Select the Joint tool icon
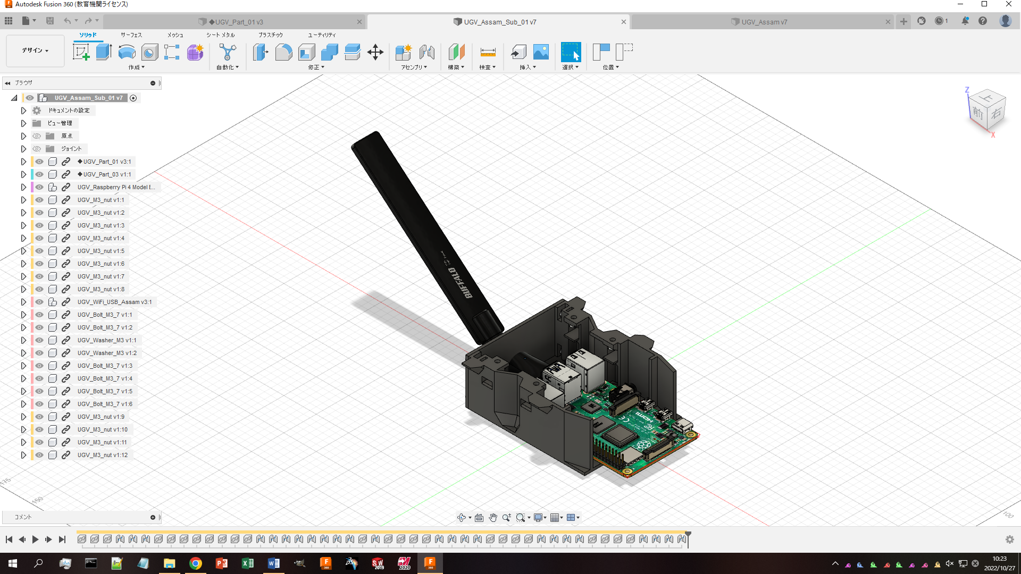1021x574 pixels. tap(426, 52)
